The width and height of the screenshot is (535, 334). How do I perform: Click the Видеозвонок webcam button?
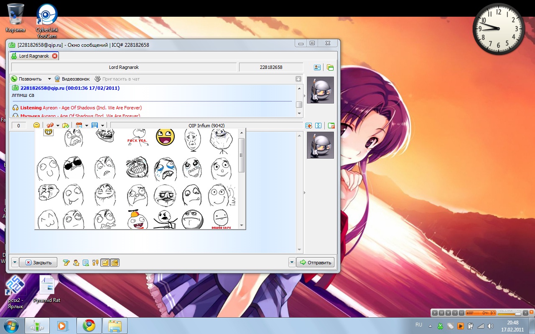coord(72,79)
